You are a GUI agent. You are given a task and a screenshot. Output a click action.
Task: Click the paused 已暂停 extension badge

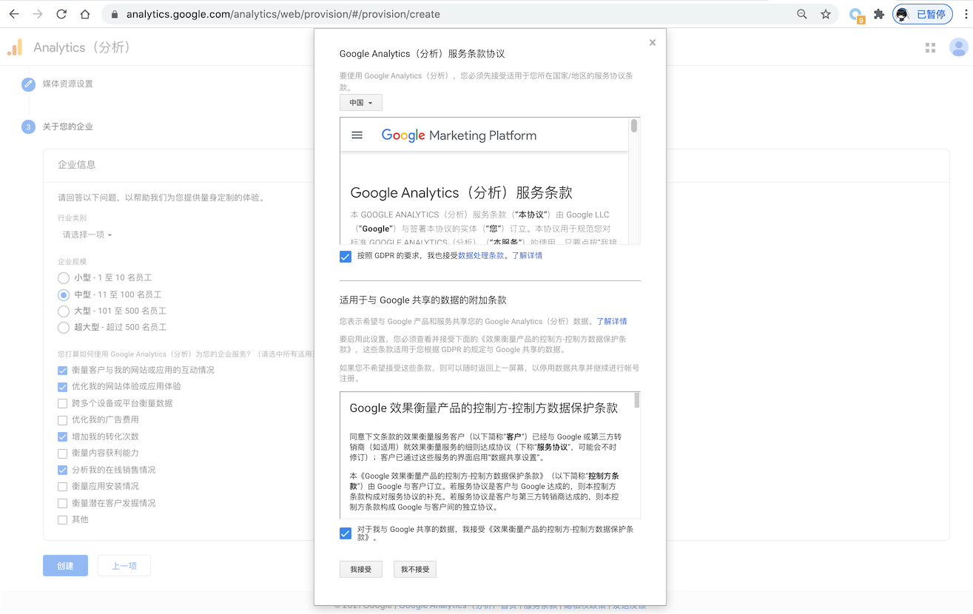click(x=921, y=13)
